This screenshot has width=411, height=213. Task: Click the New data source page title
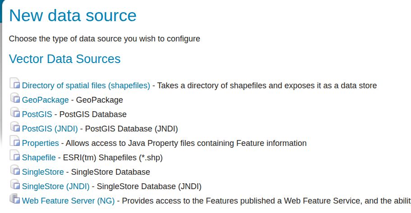click(x=73, y=16)
